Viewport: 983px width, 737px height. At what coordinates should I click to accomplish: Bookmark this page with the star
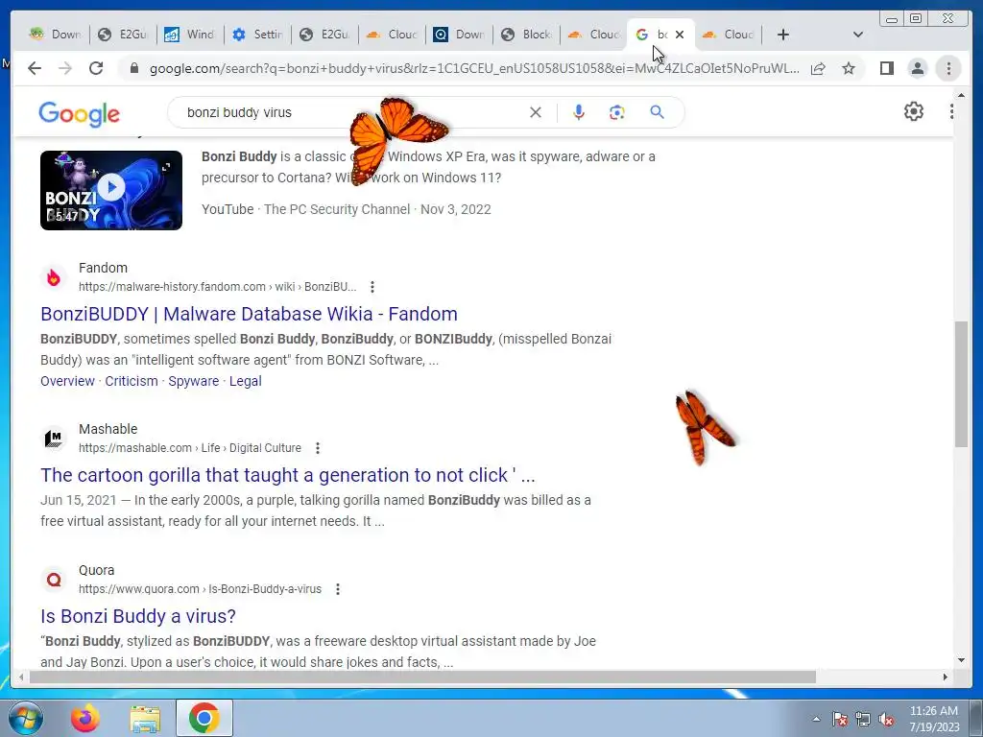pyautogui.click(x=849, y=68)
